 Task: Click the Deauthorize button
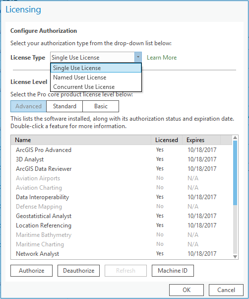pos(79,271)
